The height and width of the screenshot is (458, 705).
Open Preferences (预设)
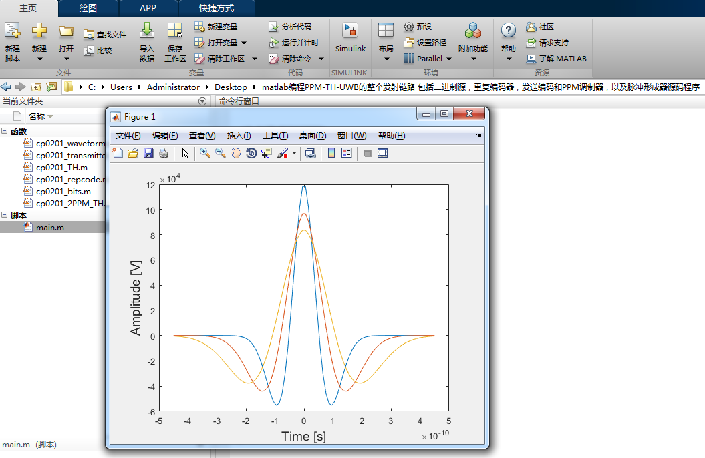point(418,27)
